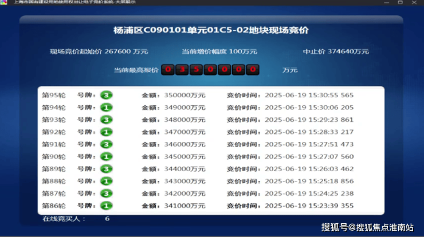Select the paddle number badge for round 93

pyautogui.click(x=106, y=120)
